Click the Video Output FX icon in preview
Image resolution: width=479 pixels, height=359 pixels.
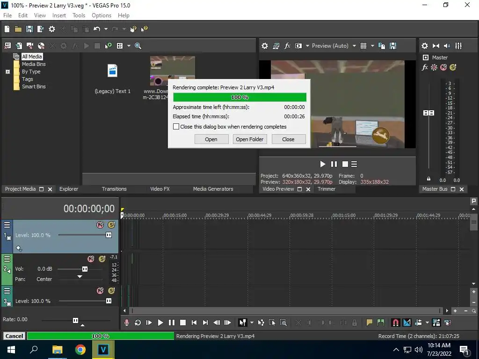(287, 46)
